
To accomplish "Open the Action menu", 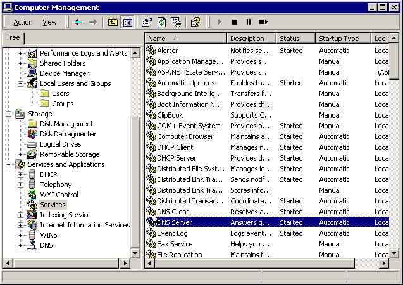I will (x=23, y=22).
